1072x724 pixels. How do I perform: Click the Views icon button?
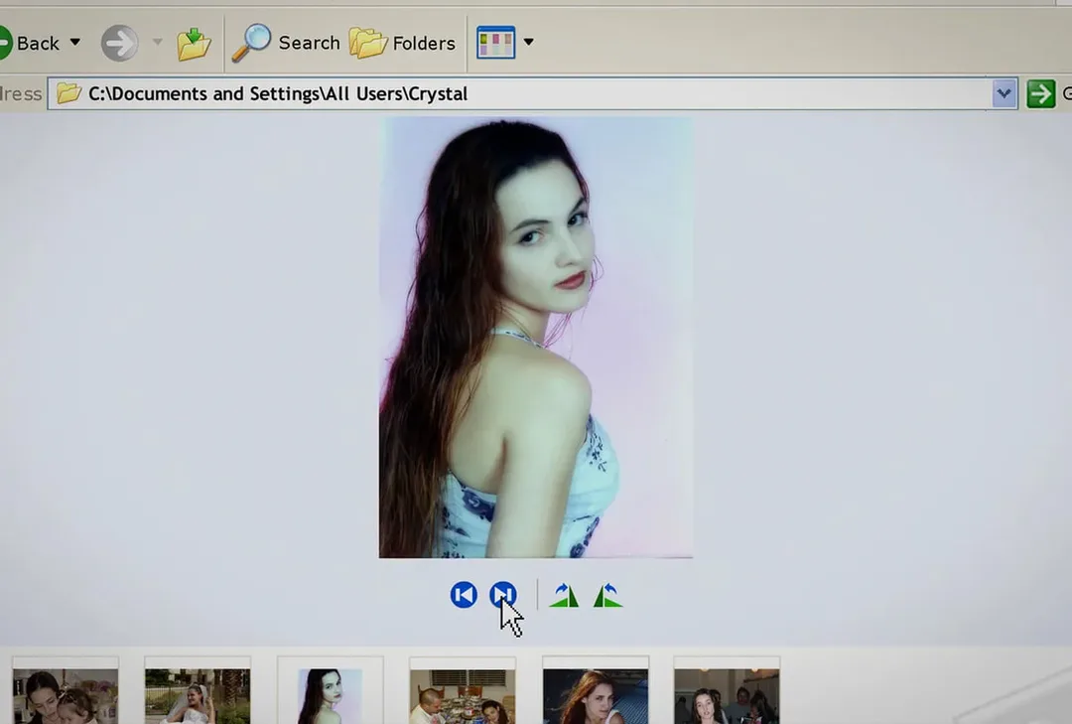(495, 43)
